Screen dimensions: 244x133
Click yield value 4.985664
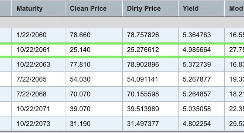197,50
